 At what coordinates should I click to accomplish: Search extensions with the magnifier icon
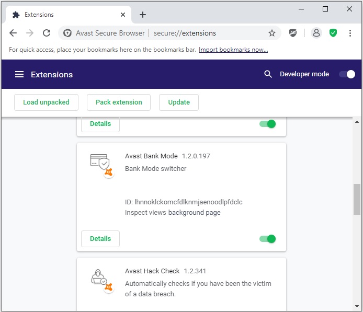coord(268,74)
